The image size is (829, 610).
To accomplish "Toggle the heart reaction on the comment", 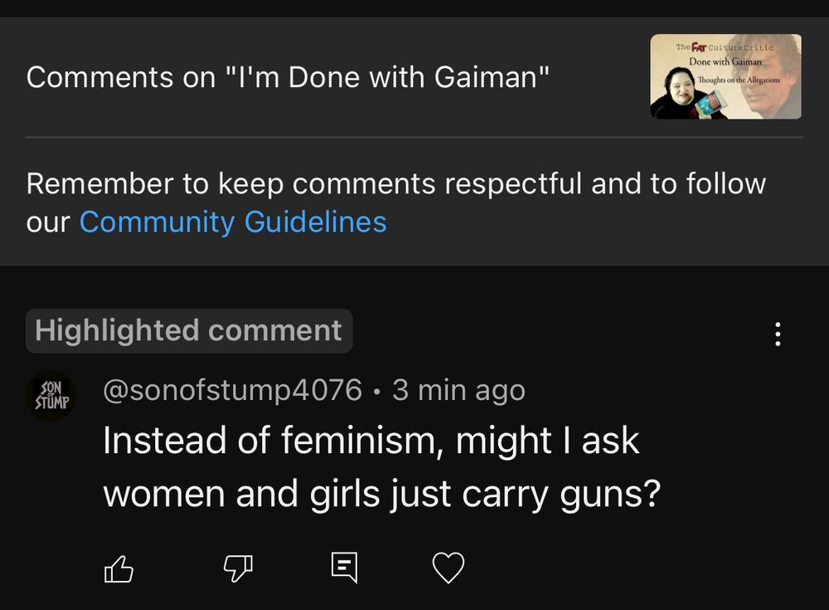I will [448, 568].
